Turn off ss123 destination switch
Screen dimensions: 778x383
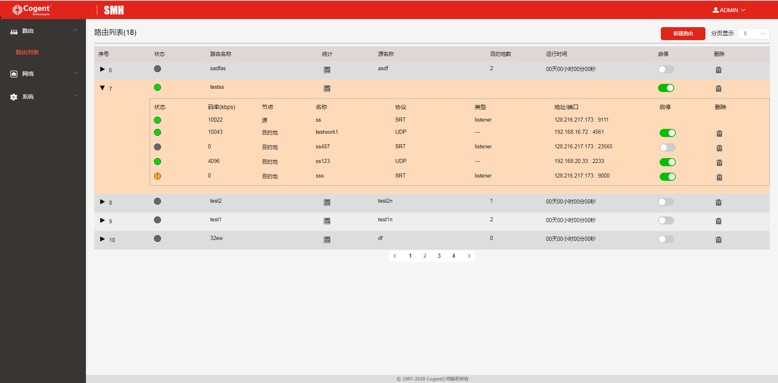pos(667,162)
